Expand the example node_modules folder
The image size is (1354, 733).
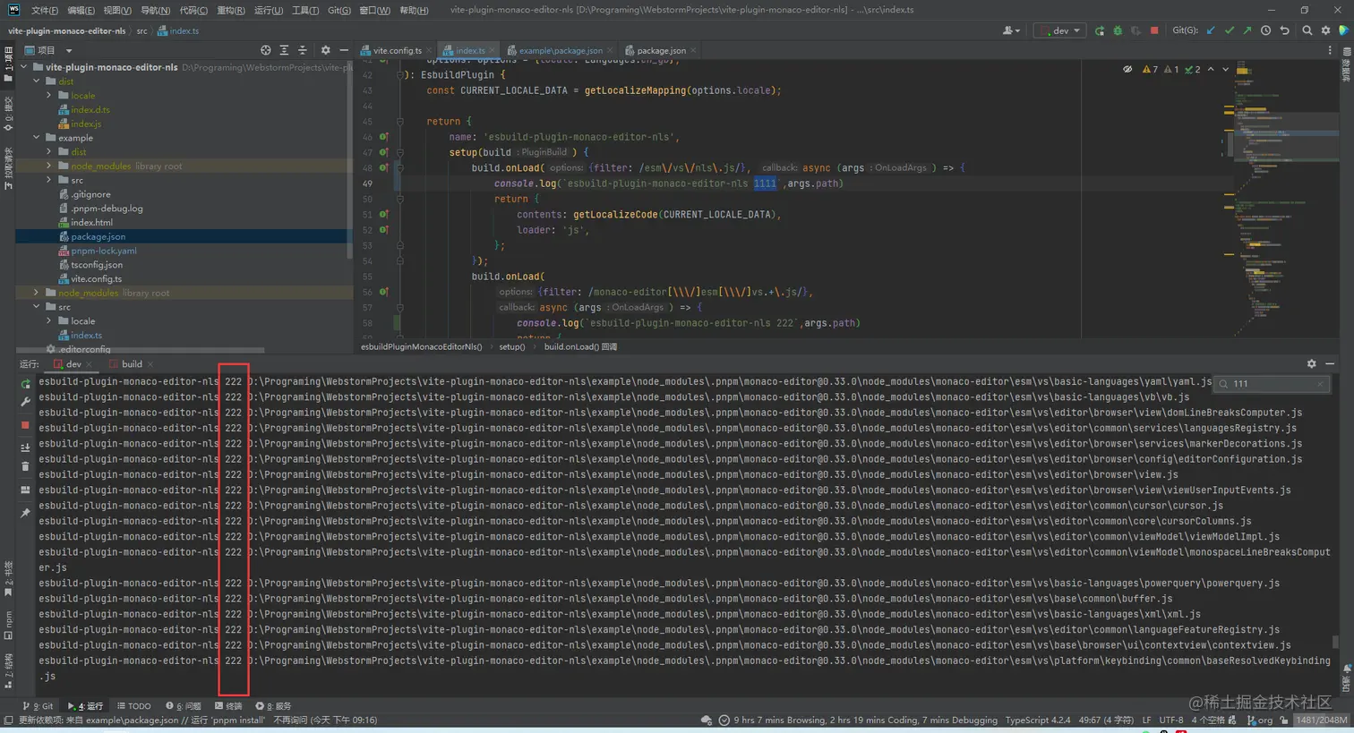pos(49,166)
